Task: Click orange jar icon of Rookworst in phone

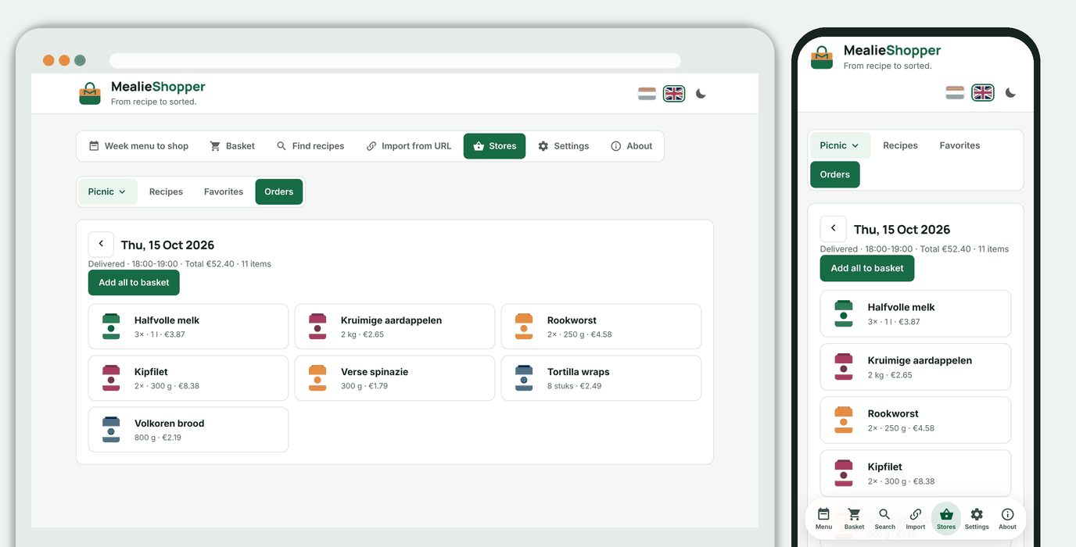Action: 844,420
